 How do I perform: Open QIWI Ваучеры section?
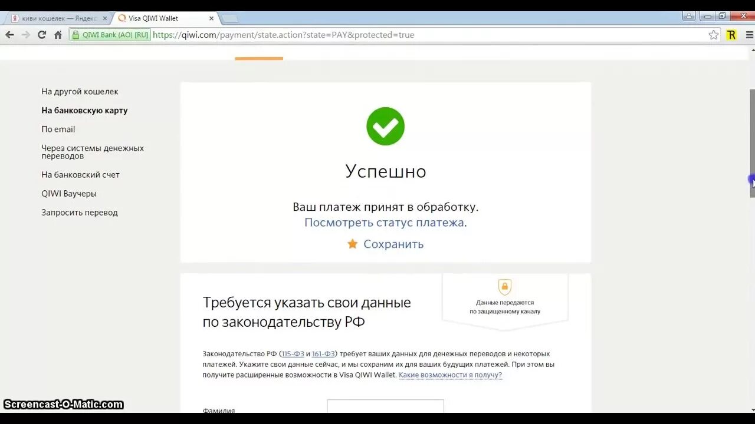click(69, 193)
